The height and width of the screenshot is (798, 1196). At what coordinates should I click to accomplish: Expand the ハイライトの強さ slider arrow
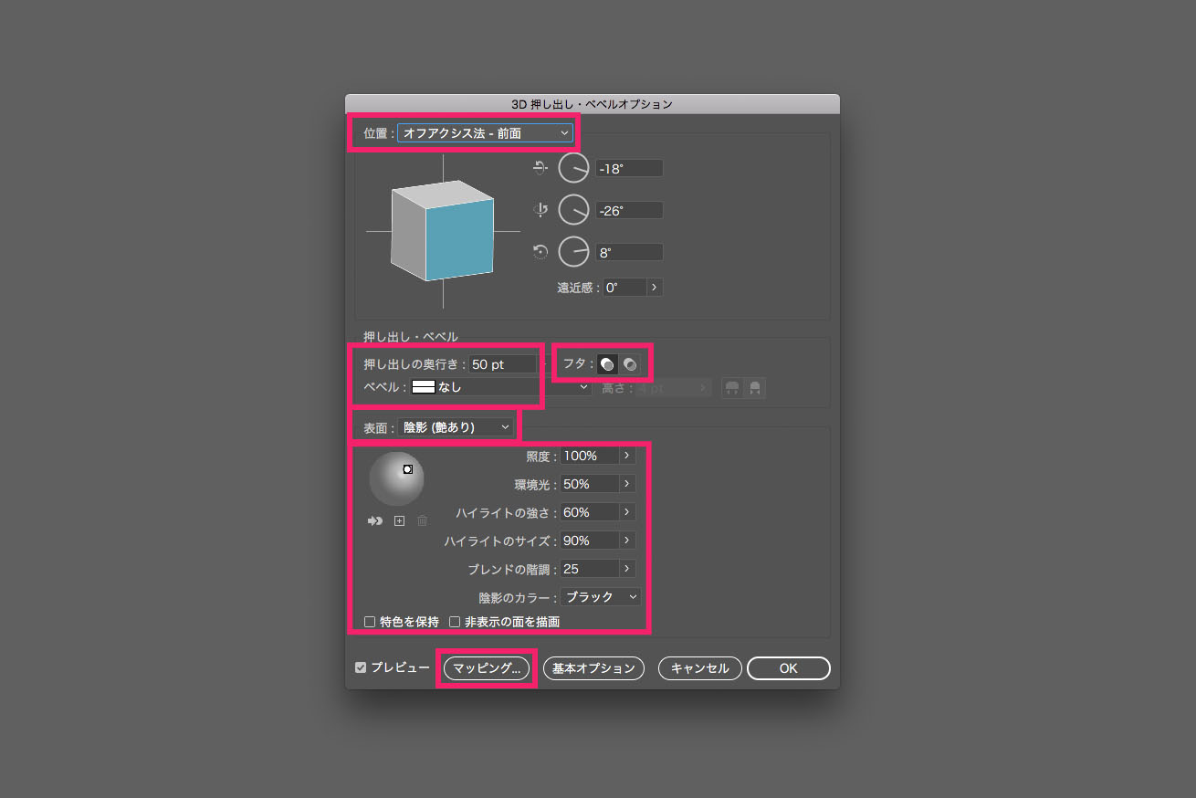point(627,512)
